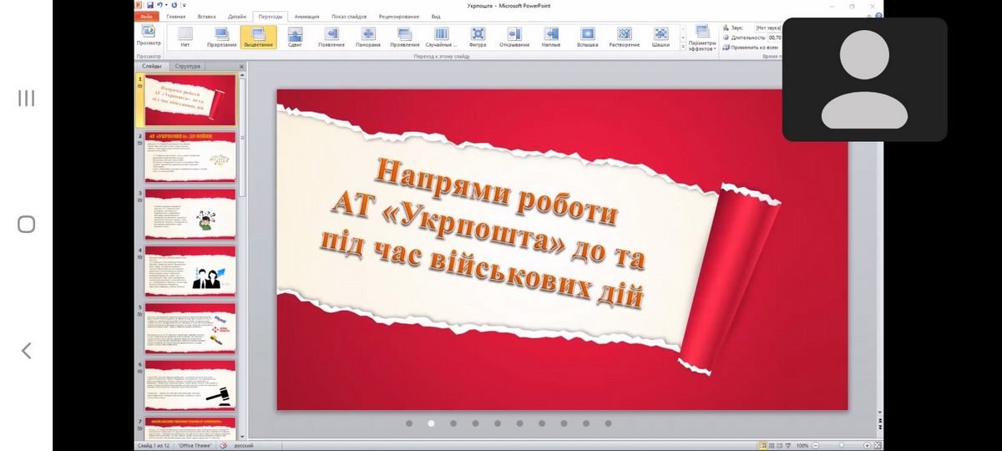Viewport: 1002px width, 451px height.
Task: Click the Save icon in quick access toolbar
Action: (149, 5)
